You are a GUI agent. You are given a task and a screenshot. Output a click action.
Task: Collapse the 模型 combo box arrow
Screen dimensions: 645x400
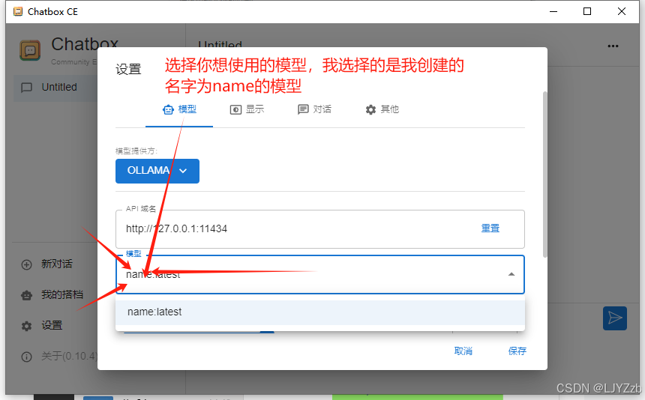point(511,274)
